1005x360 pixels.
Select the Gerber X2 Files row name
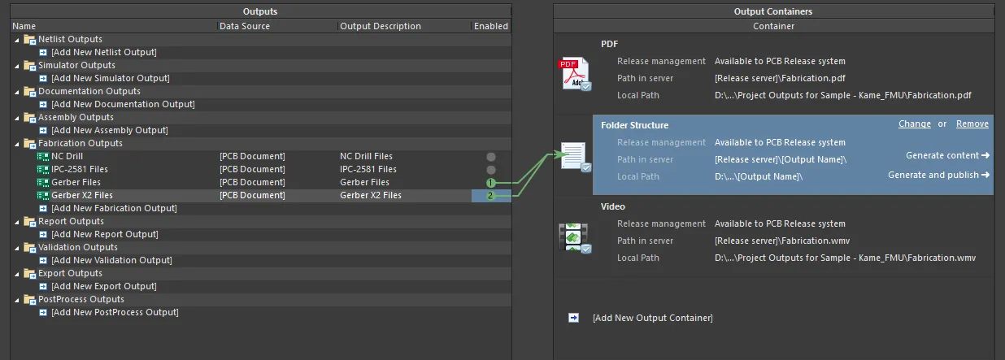(x=82, y=195)
